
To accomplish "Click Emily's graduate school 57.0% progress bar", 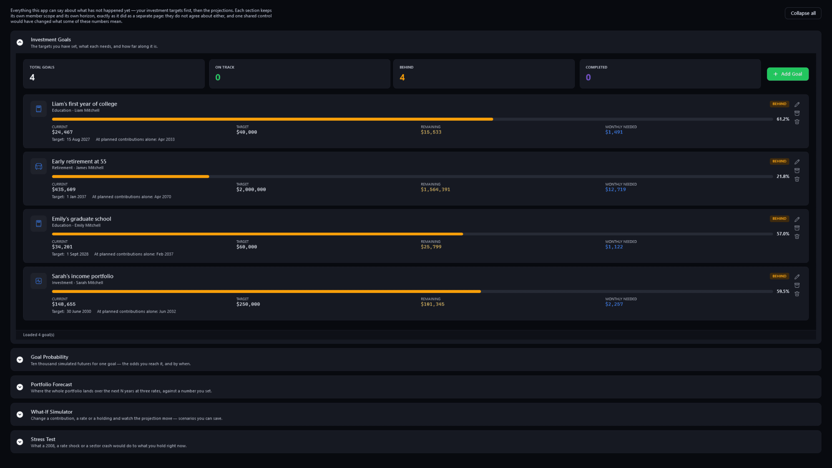I will pos(413,234).
